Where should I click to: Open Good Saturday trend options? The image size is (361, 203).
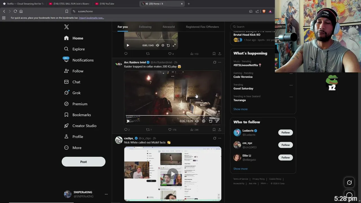pos(291,85)
